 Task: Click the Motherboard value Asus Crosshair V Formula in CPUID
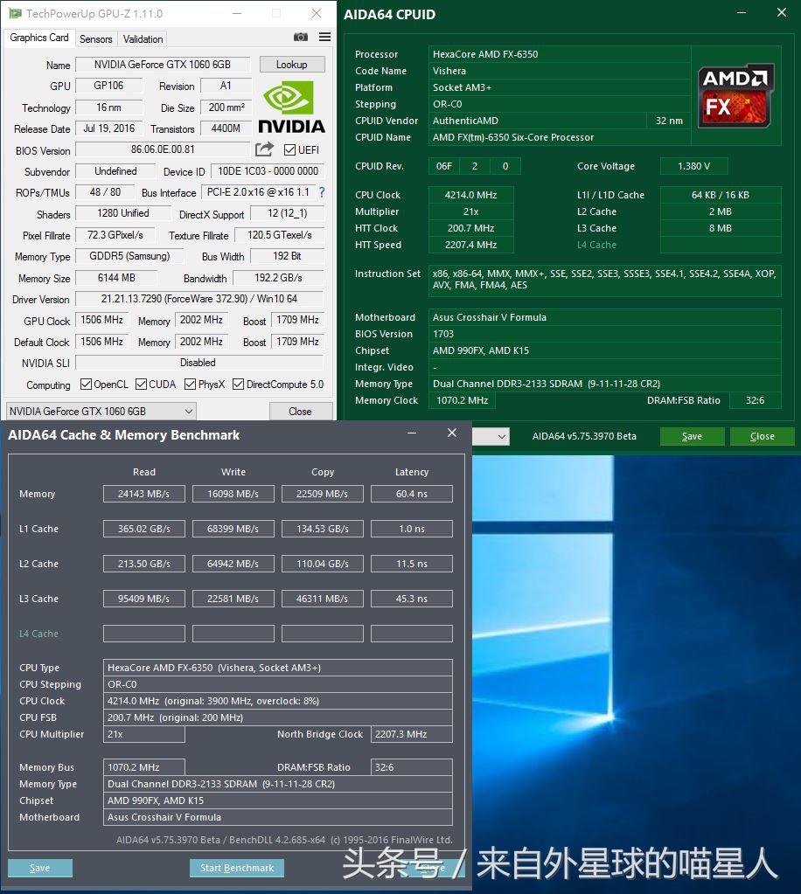click(x=605, y=317)
